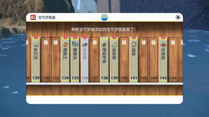
Task: Click the Barraskewda silhouette on book 136
Action: (x=85, y=45)
